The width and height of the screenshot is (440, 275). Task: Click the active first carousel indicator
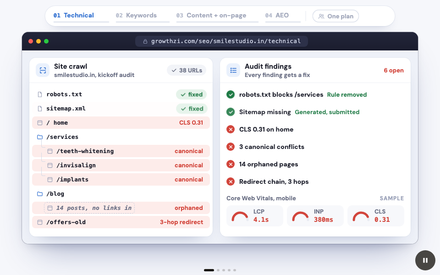click(209, 270)
